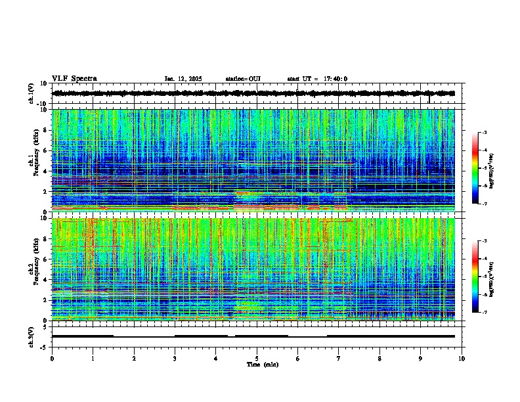Click the downward spike in ch.1 waveform

(x=429, y=99)
